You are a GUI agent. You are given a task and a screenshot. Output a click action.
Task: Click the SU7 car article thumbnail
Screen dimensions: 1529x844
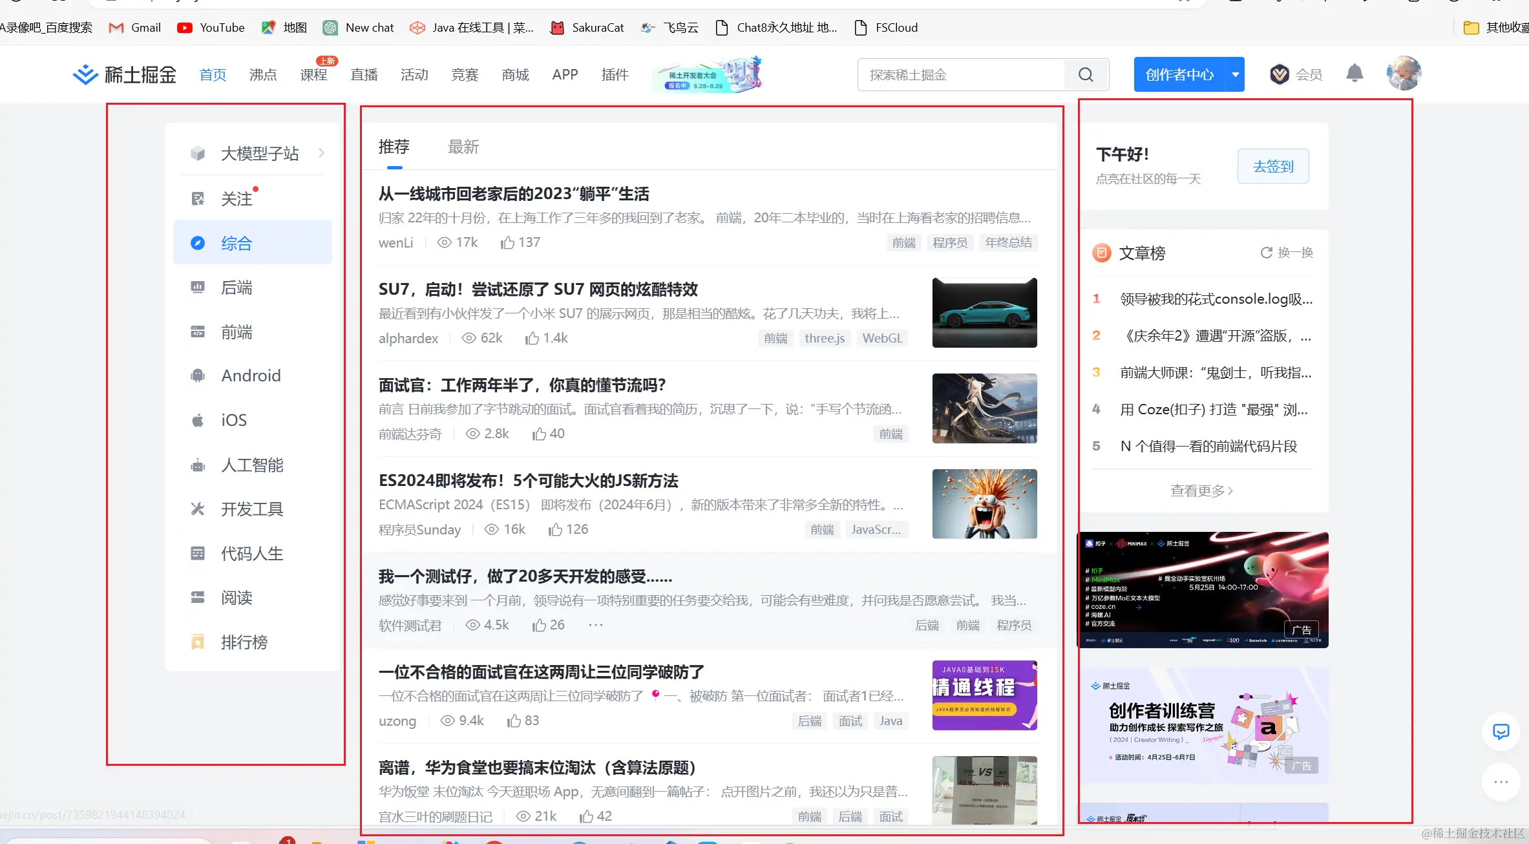[x=984, y=313]
